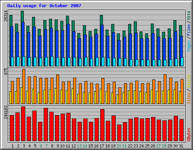Click day label 4 on the axis
The width and height of the screenshot is (193, 150).
point(29,146)
